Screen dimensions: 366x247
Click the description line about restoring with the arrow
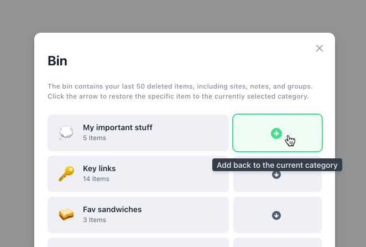coord(178,96)
